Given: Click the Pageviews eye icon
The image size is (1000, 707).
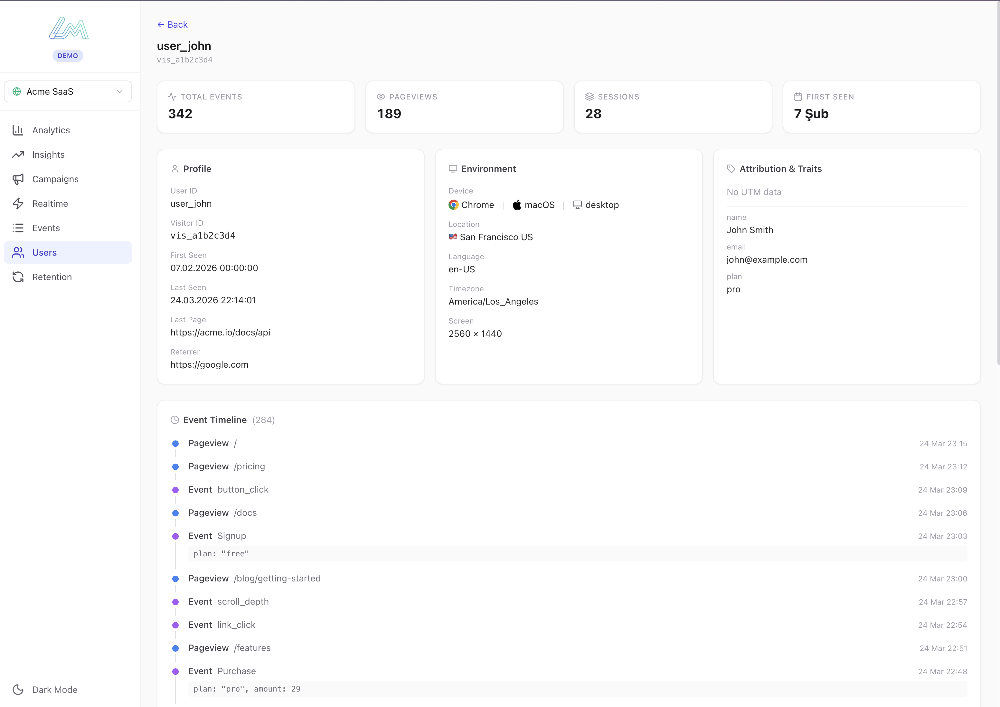Looking at the screenshot, I should 381,97.
